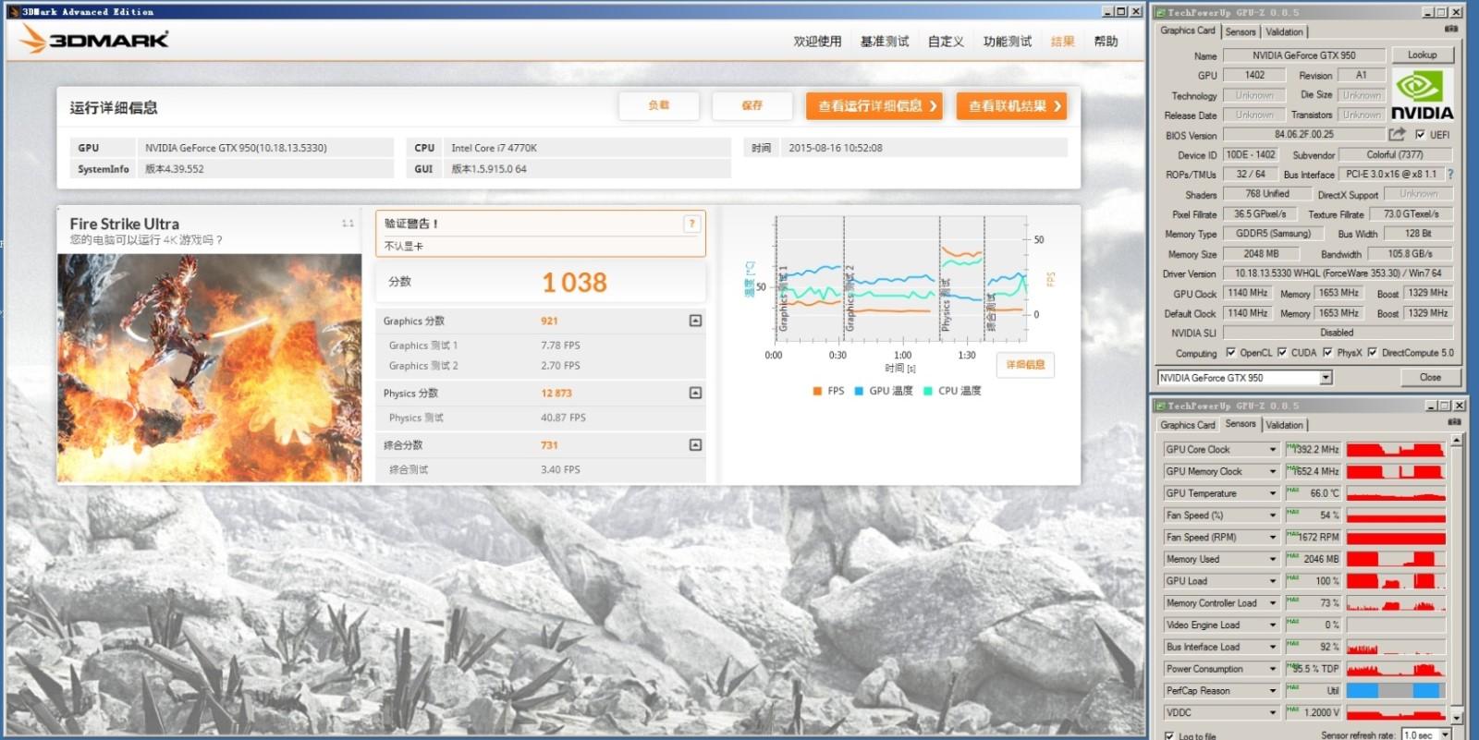Click the Lookup button in GPU-Z
The width and height of the screenshot is (1479, 740).
click(1423, 55)
